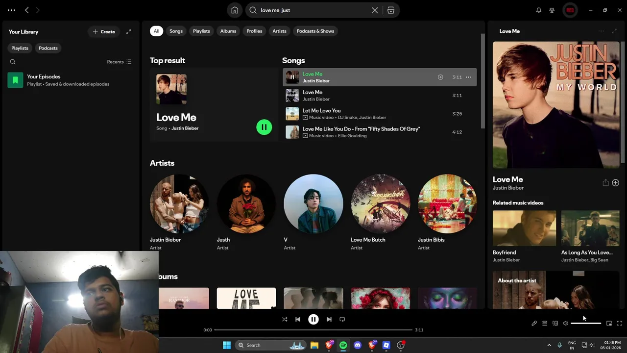Adjust the player volume slider
Screen dimensions: 627x353
[x=586, y=323]
